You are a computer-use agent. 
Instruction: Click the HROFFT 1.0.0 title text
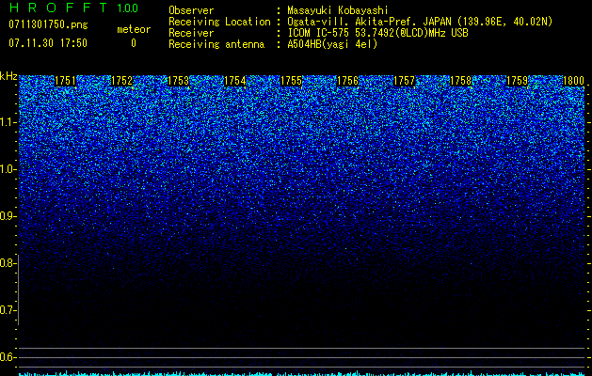pos(73,8)
